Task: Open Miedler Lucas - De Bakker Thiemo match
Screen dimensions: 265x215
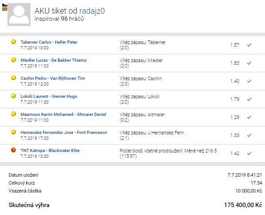Action: 54,60
